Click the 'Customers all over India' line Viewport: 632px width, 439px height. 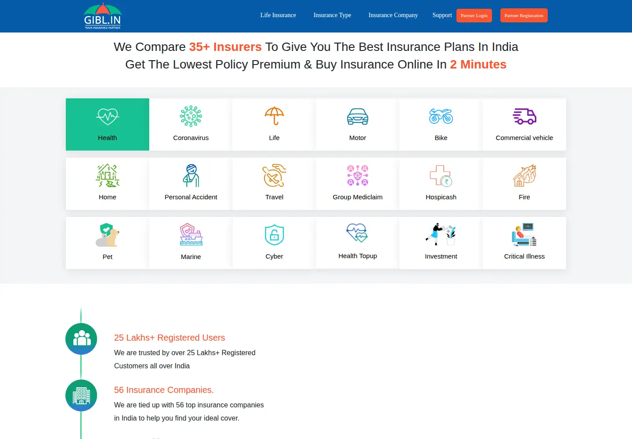pos(152,366)
